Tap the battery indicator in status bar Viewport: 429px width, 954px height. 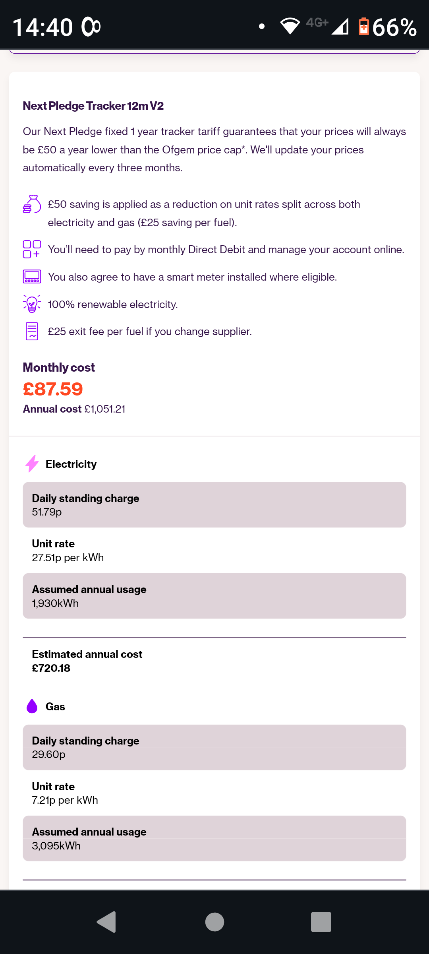coord(363,27)
